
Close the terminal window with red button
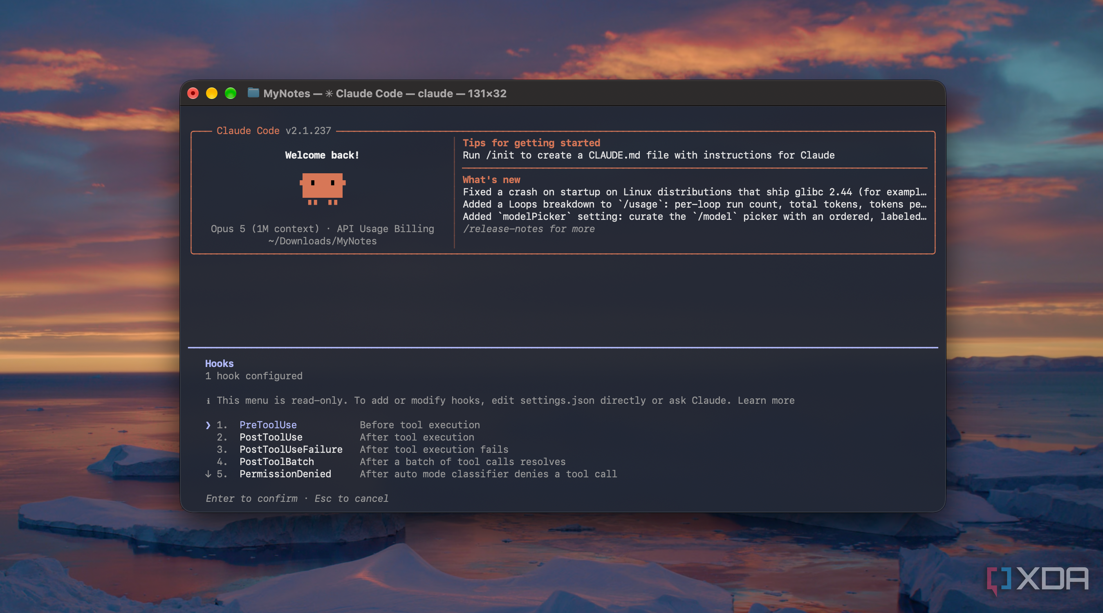[193, 93]
